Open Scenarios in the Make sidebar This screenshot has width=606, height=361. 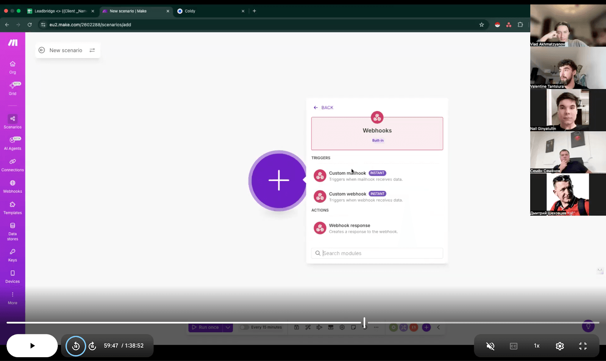[12, 122]
